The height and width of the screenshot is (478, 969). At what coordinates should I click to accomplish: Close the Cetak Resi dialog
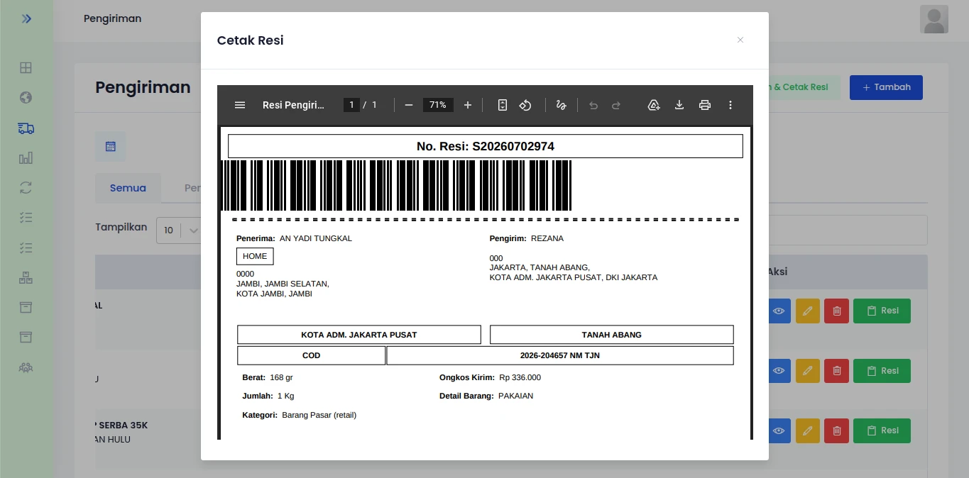740,40
